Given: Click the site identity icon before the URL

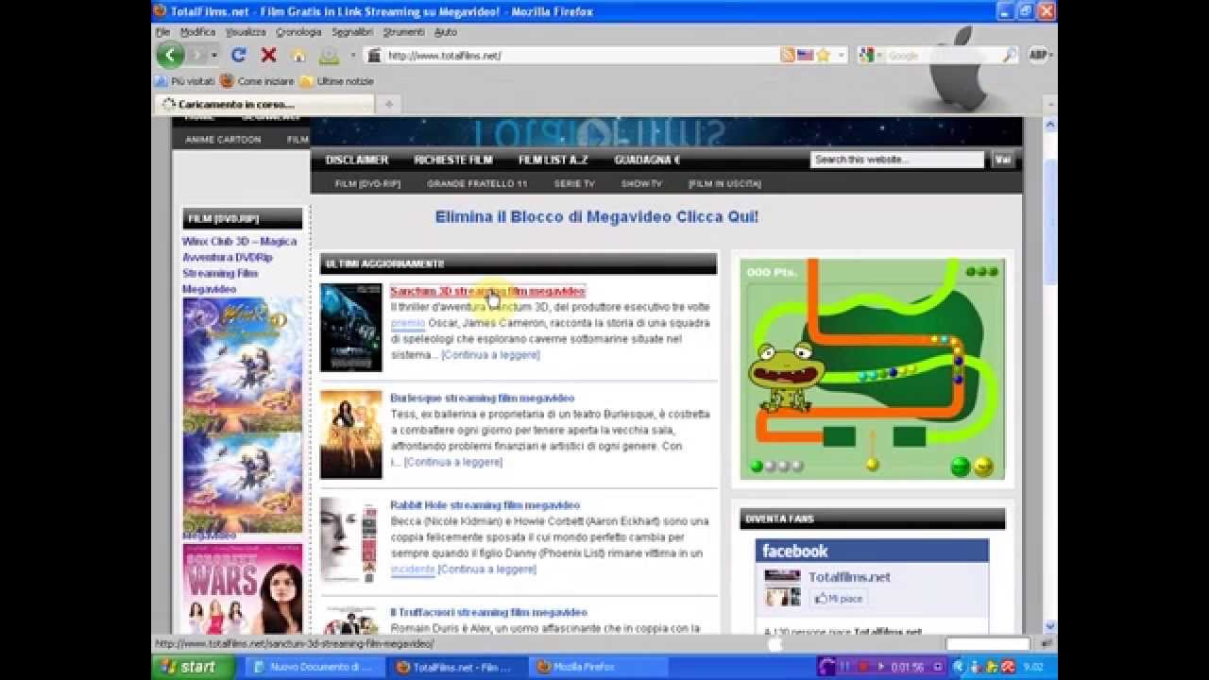Looking at the screenshot, I should tap(374, 55).
